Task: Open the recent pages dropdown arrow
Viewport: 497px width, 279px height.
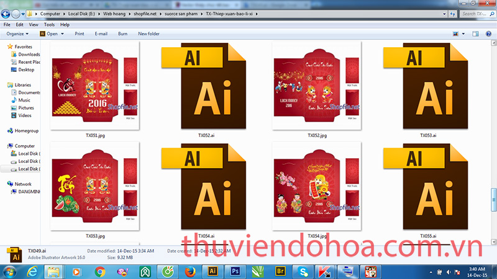Action: pos(23,14)
